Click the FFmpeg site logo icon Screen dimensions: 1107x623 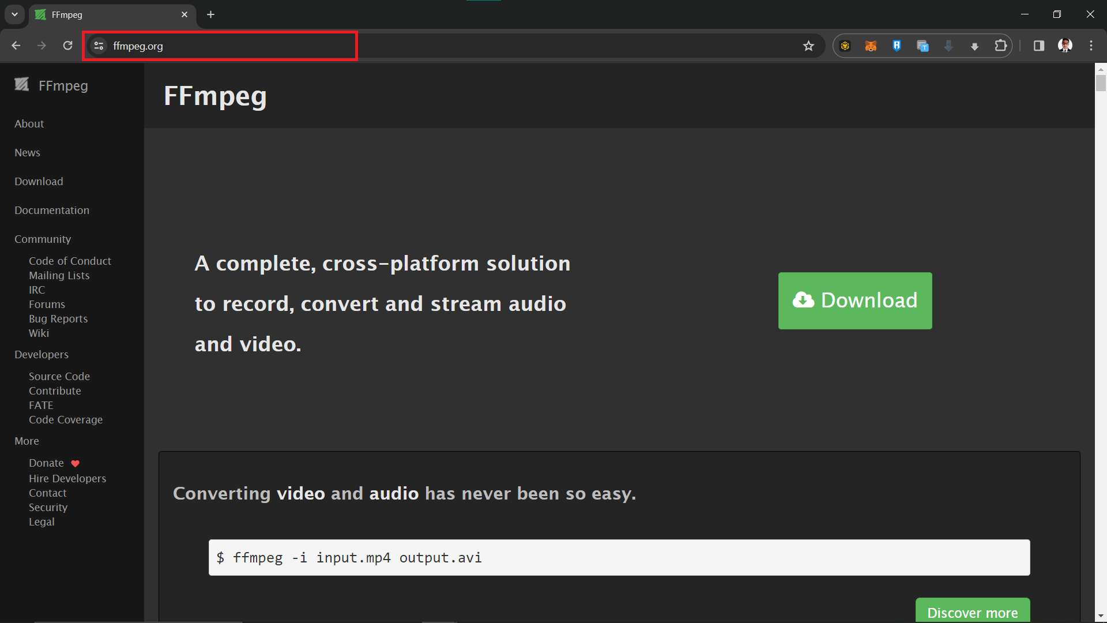coord(22,85)
